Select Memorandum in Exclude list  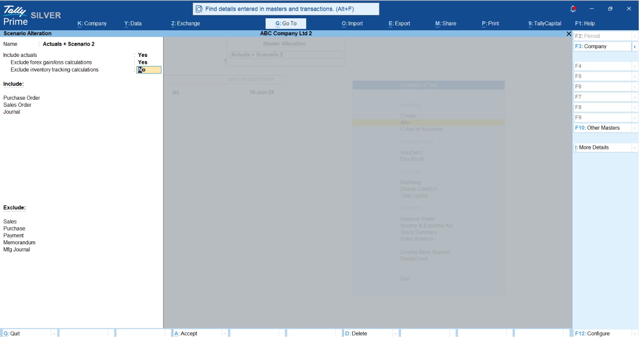19,243
